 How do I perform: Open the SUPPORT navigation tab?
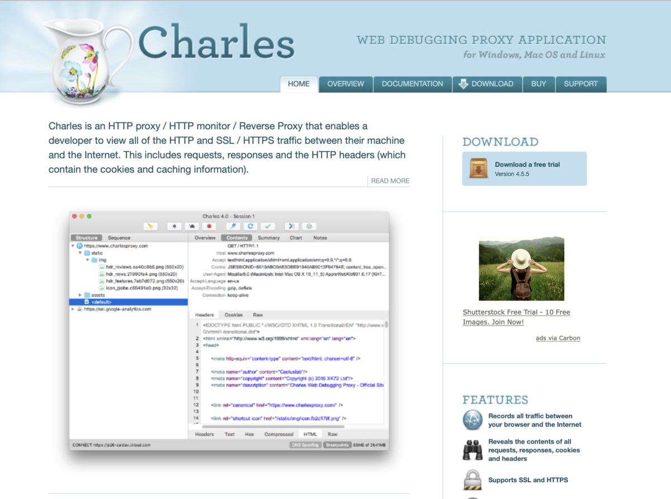pos(580,84)
